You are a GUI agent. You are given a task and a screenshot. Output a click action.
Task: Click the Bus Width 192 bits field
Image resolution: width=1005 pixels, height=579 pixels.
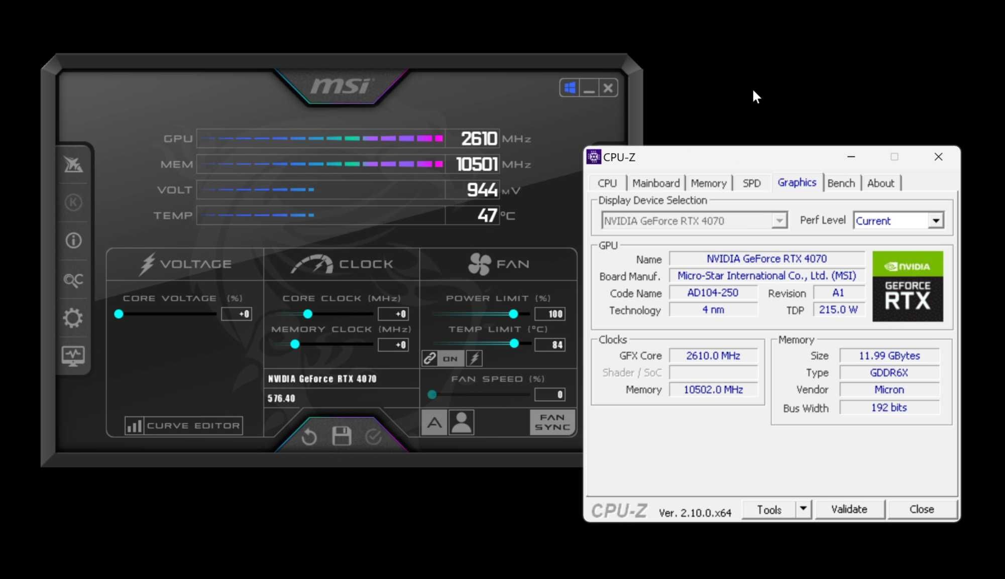click(889, 408)
